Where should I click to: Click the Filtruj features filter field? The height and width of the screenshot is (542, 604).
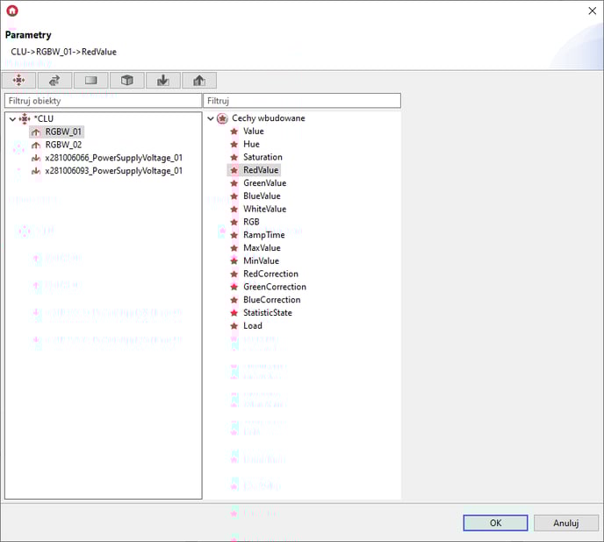[301, 101]
